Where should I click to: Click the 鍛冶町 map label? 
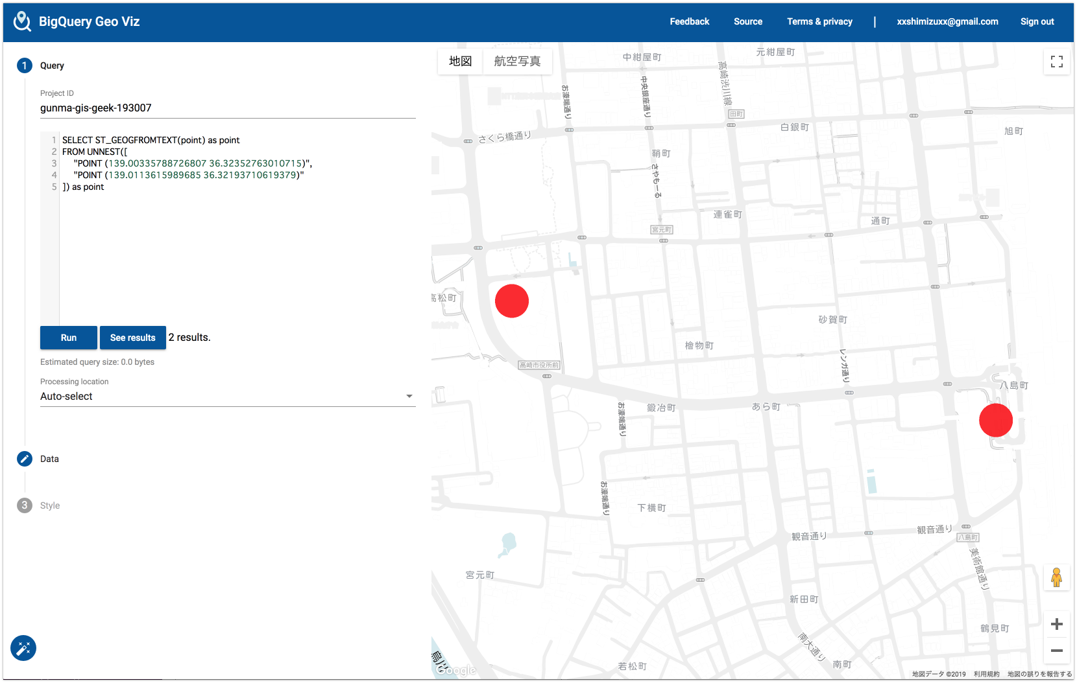[x=661, y=408]
